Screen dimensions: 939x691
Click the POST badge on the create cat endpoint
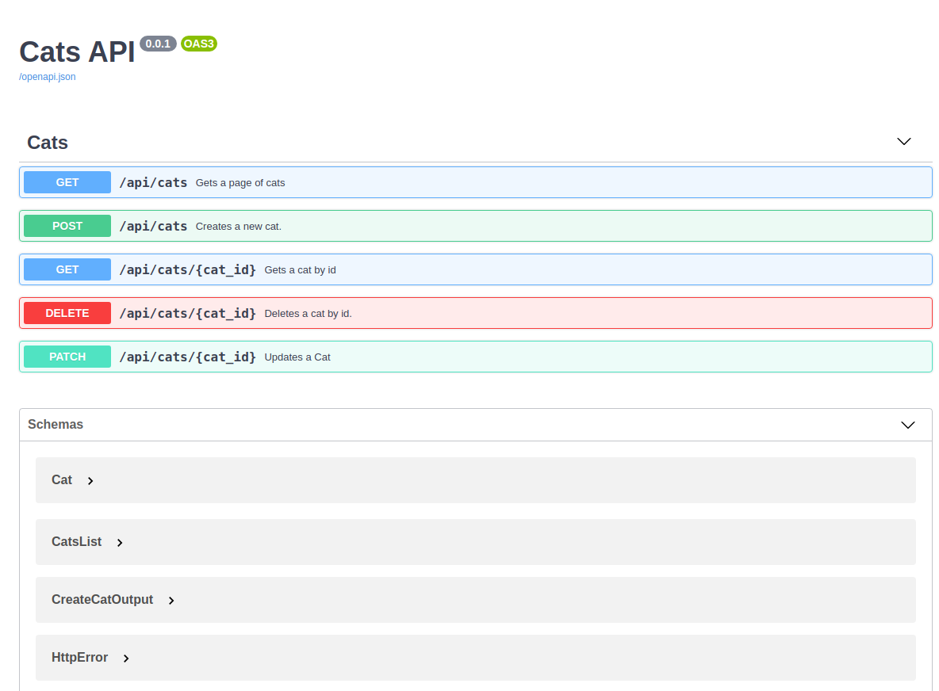pyautogui.click(x=67, y=226)
